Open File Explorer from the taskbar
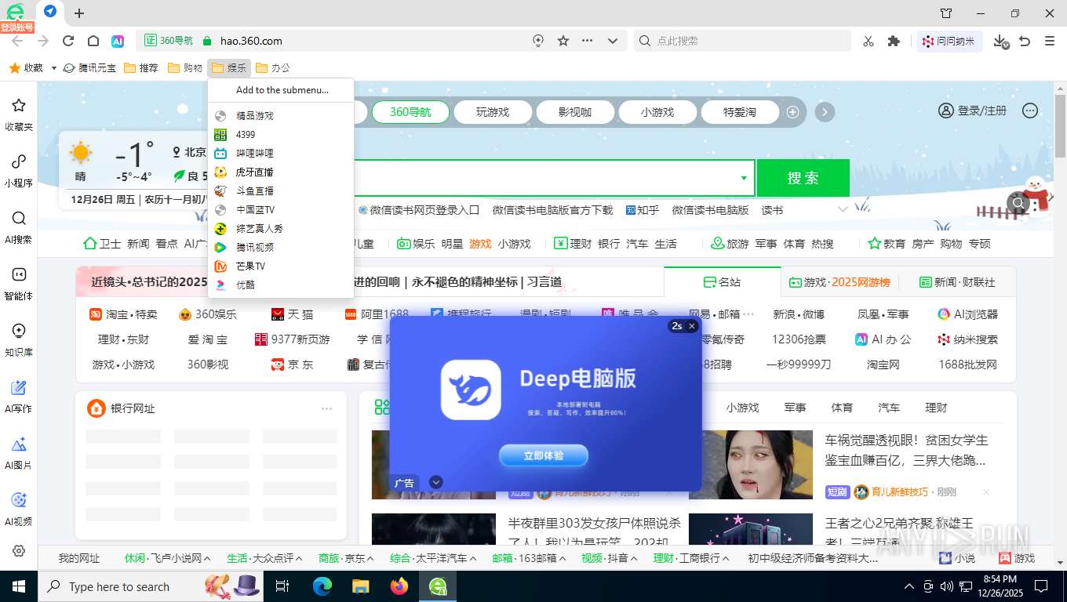The image size is (1067, 602). point(361,586)
